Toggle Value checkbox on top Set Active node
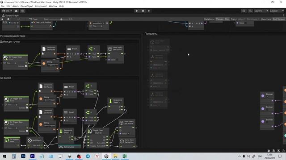Screen dimensions: 286x160 (117, 60)
